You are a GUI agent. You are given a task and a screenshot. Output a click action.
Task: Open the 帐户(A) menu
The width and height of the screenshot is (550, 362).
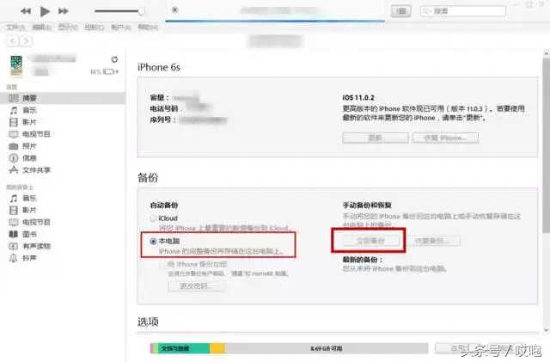(x=120, y=27)
